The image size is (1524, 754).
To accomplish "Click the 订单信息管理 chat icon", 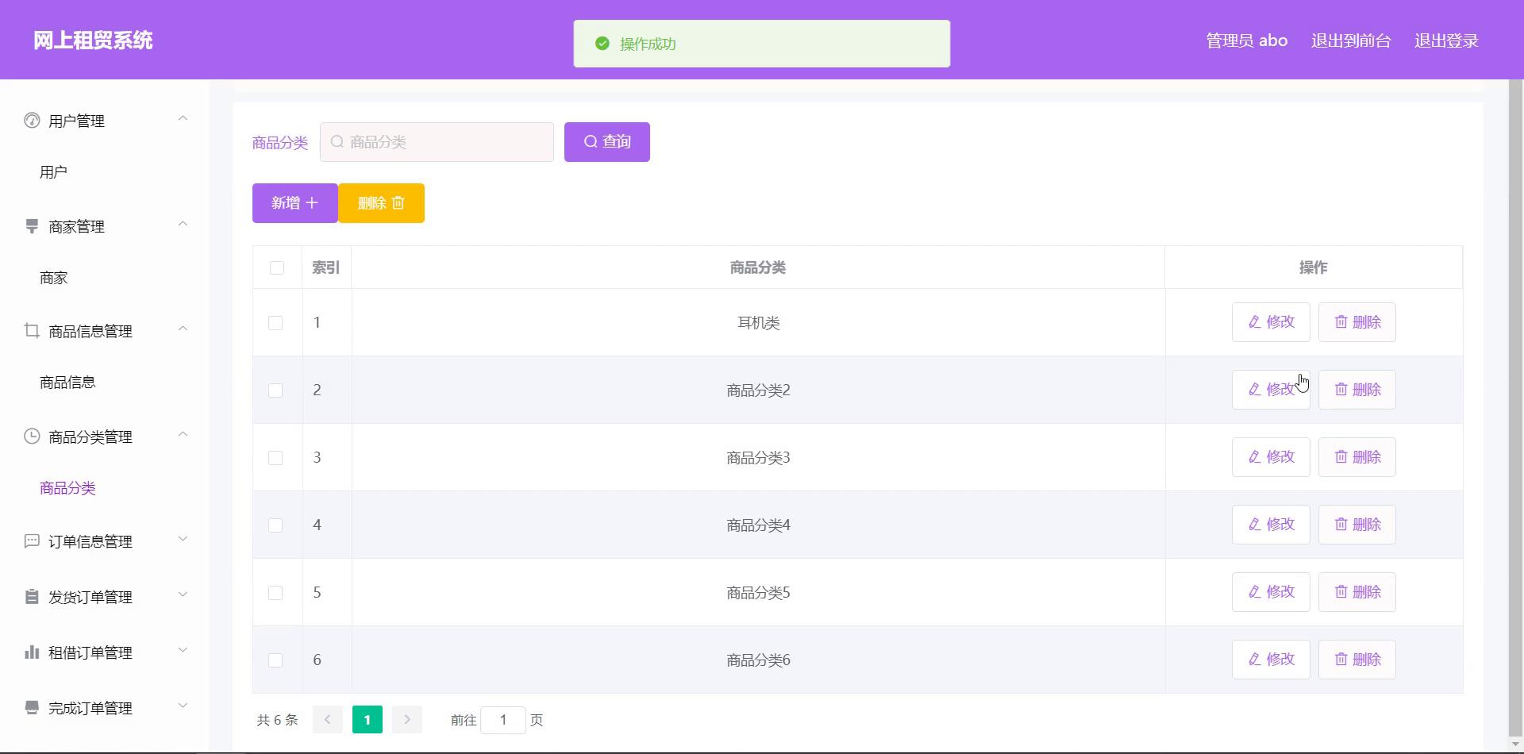I will pyautogui.click(x=32, y=541).
